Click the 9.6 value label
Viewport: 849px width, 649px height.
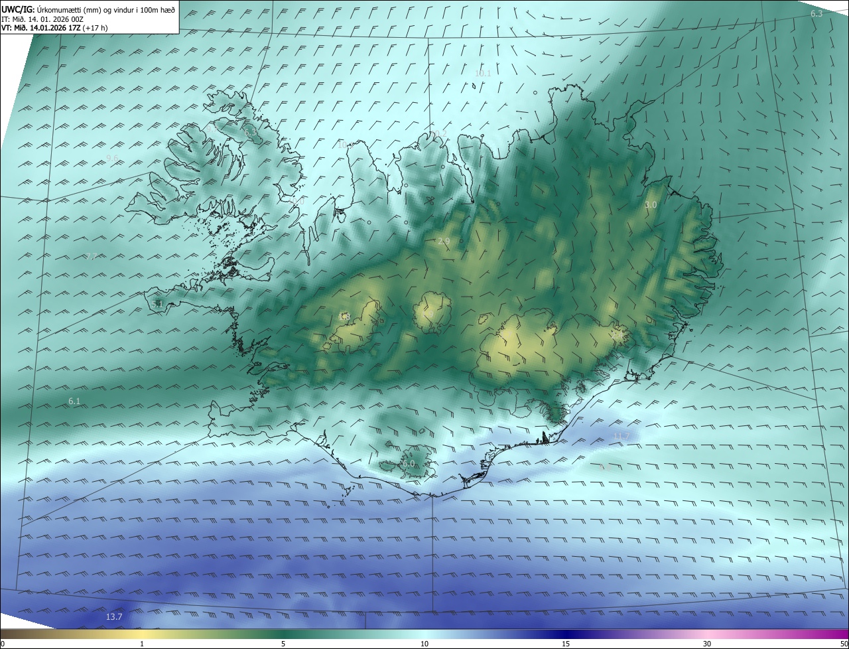(112, 159)
